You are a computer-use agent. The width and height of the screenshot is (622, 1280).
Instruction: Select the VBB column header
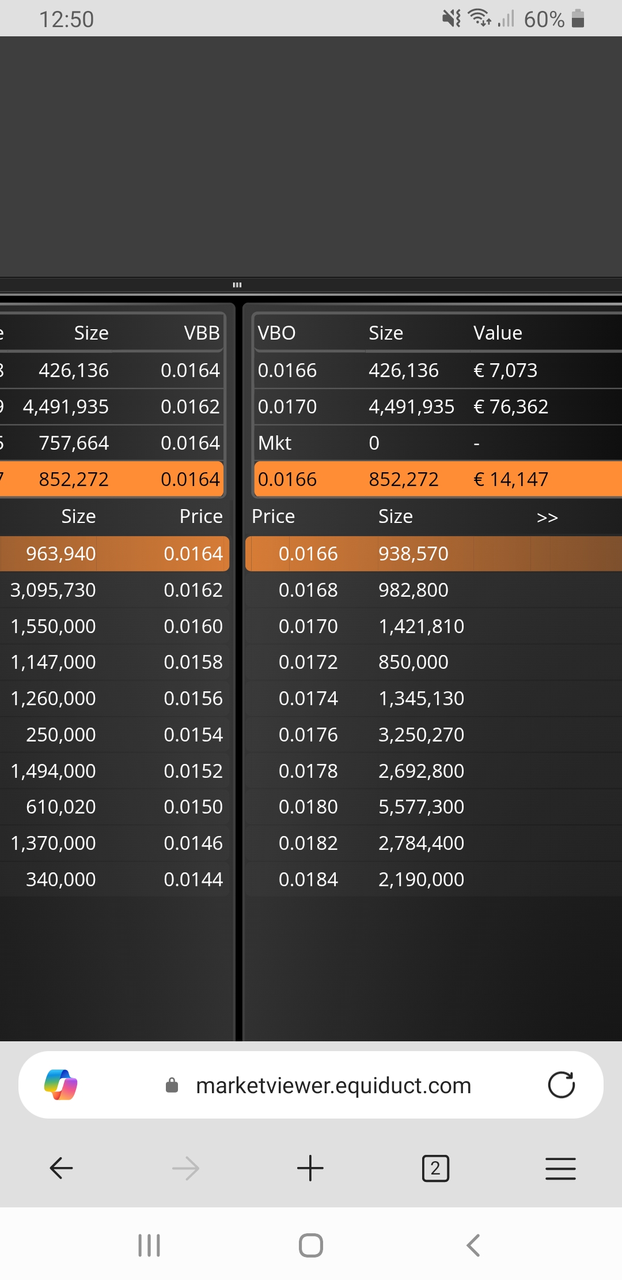click(x=202, y=333)
